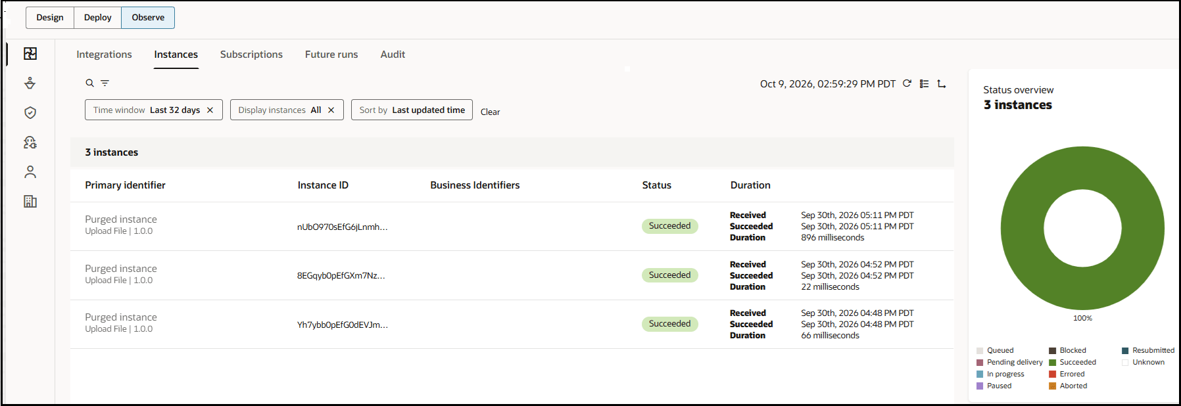Click the 896 milliseconds duration value
This screenshot has width=1181, height=406.
point(832,238)
